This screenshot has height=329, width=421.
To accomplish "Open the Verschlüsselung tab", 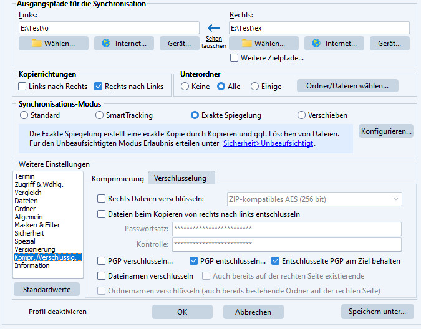I will (180, 178).
